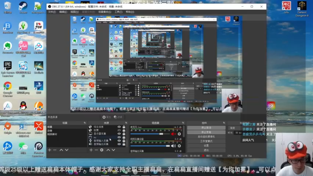Open the 场景集合(S) menu
This screenshot has height=176, width=313.
pyautogui.click(x=105, y=12)
